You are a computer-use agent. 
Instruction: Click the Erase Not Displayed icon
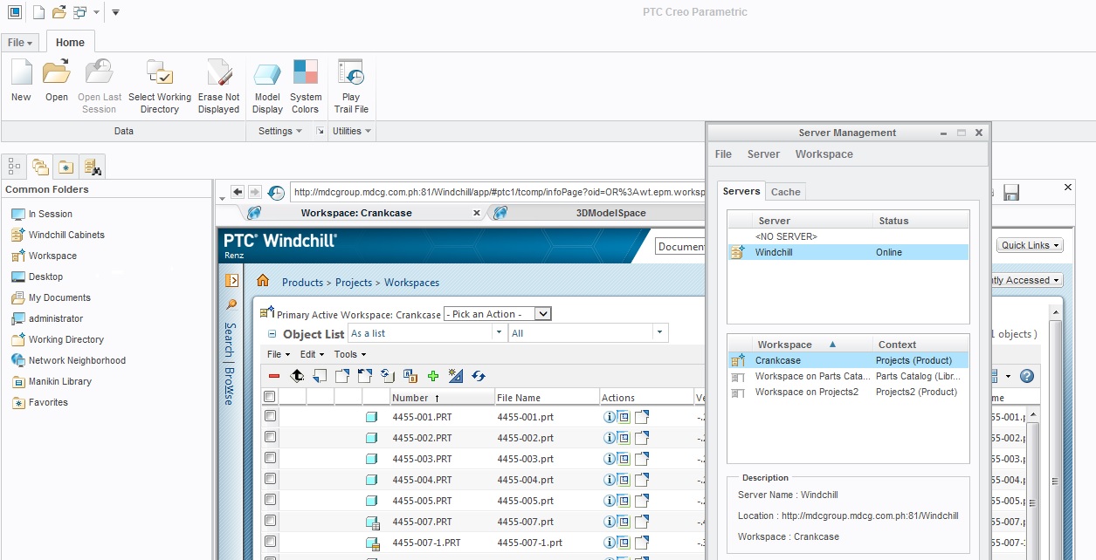pos(218,72)
